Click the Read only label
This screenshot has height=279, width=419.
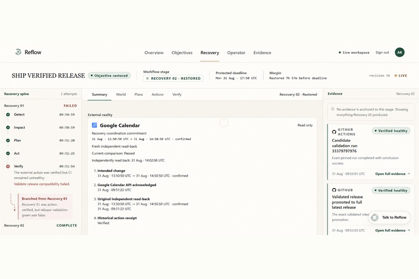(305, 125)
